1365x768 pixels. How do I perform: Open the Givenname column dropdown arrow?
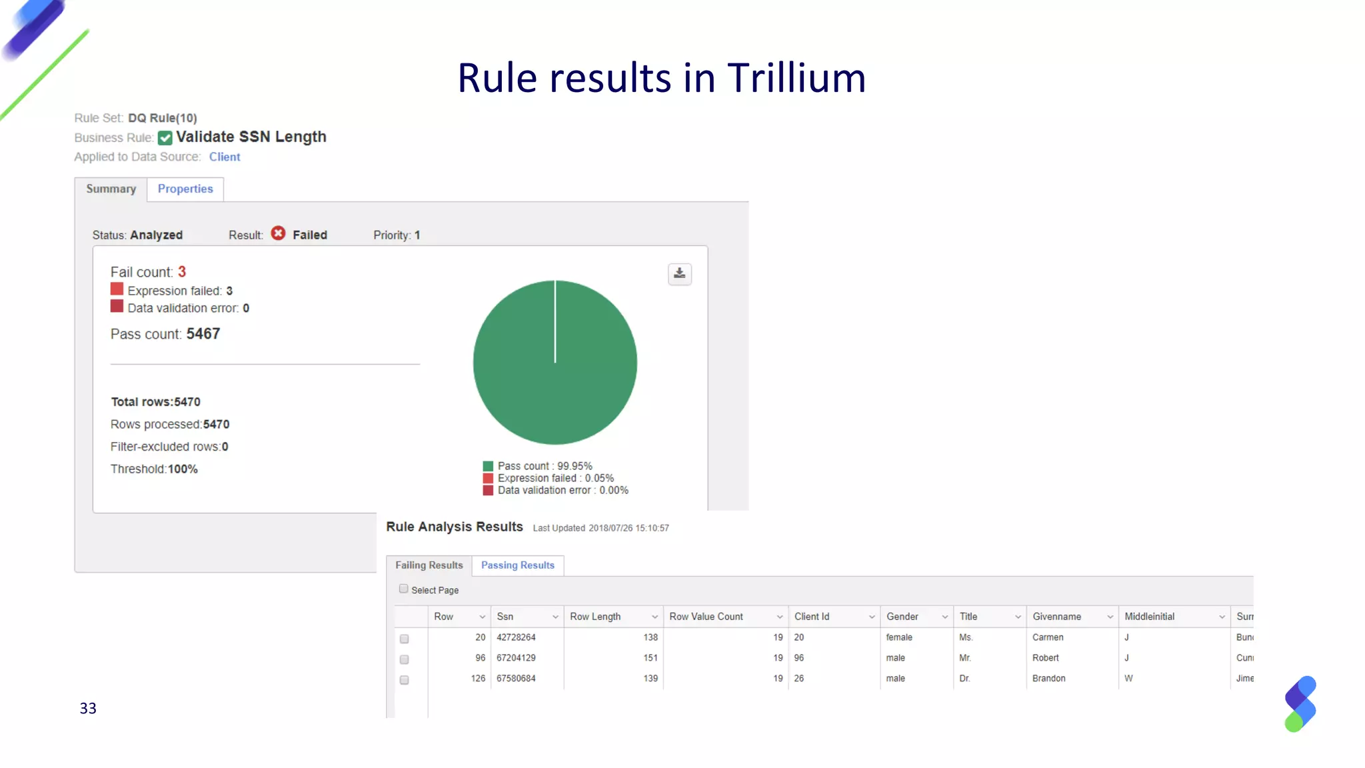1110,617
